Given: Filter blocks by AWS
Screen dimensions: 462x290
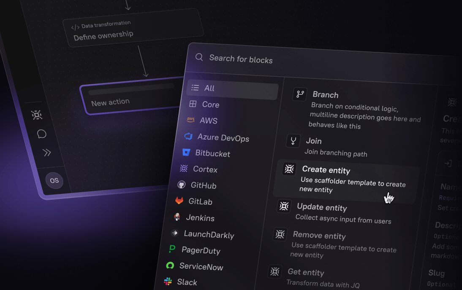Looking at the screenshot, I should (x=208, y=121).
